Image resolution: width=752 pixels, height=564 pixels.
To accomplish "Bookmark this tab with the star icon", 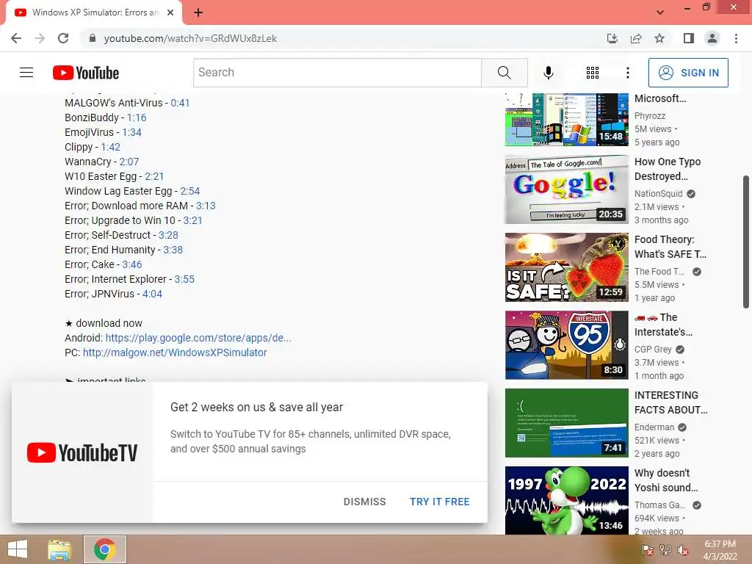I will coord(659,38).
